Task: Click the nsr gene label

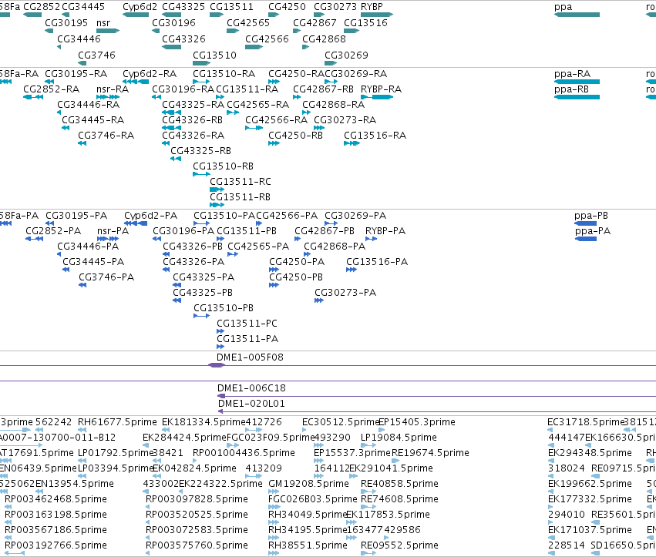Action: (103, 22)
